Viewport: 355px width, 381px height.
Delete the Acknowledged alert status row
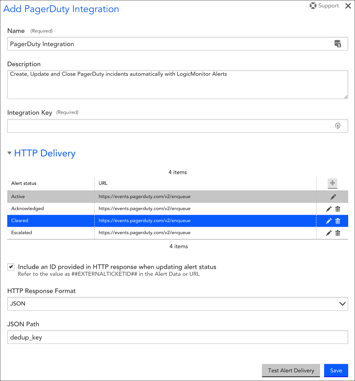338,209
